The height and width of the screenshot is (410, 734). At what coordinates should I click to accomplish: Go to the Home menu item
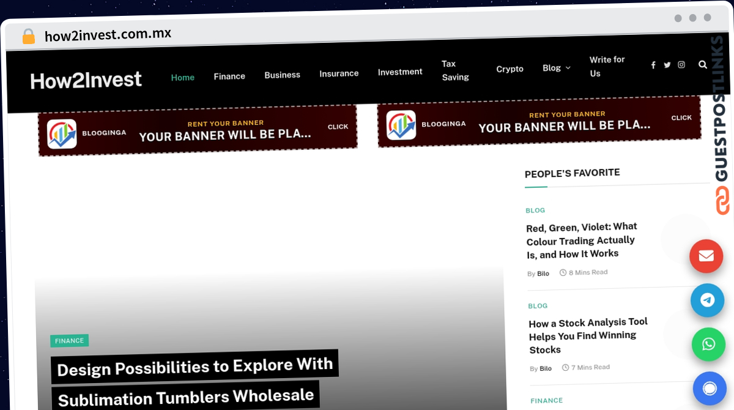[x=183, y=77]
